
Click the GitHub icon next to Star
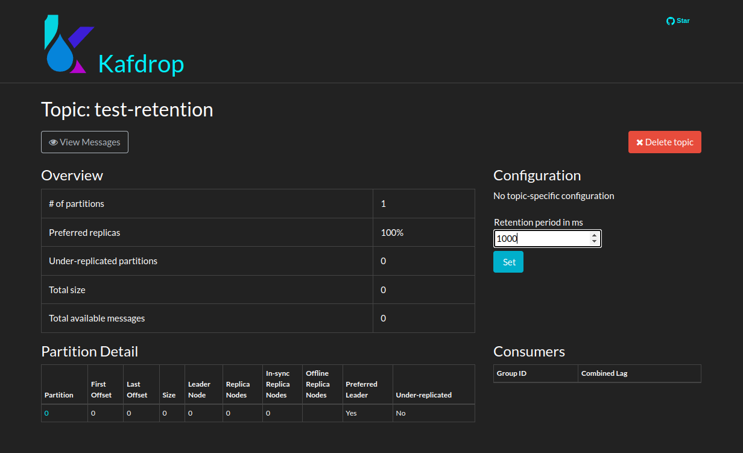(x=669, y=20)
